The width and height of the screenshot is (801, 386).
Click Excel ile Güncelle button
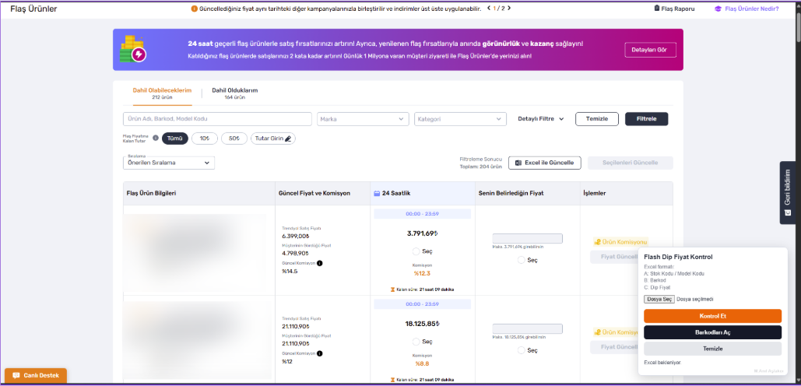[545, 163]
